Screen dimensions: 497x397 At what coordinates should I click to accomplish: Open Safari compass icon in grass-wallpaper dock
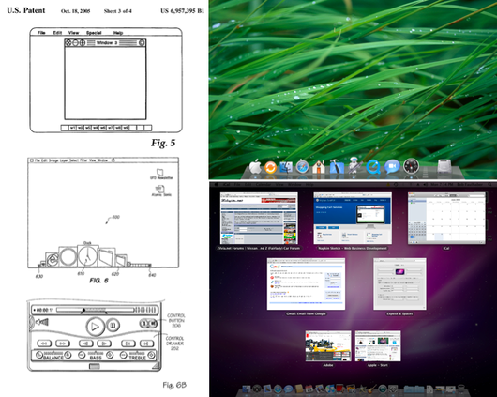coord(302,167)
